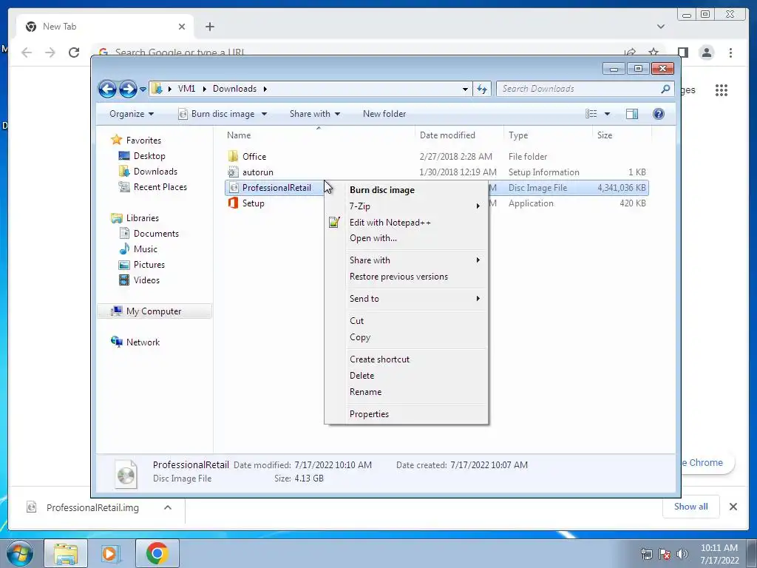Screen dimensions: 757x568
Task: Click New folder in the toolbar
Action: click(x=384, y=114)
